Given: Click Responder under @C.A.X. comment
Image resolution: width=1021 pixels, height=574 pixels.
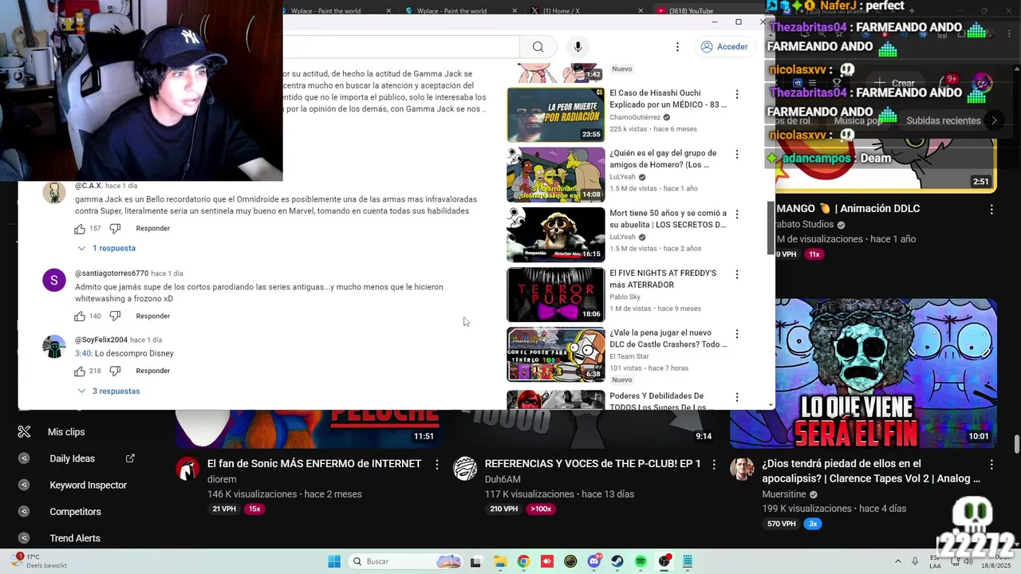Looking at the screenshot, I should (153, 229).
